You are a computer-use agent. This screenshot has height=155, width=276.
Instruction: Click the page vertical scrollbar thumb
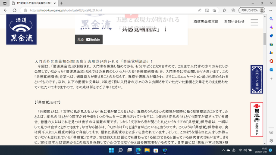[265, 39]
